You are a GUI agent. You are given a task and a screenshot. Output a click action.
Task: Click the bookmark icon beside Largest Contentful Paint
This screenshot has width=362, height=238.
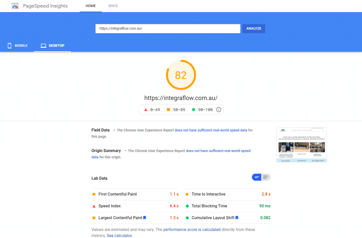click(x=144, y=217)
